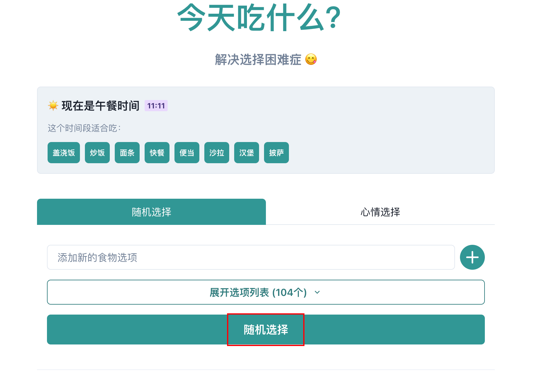Select the 炒饭 food tag
Viewport: 543px width, 375px height.
pos(97,153)
